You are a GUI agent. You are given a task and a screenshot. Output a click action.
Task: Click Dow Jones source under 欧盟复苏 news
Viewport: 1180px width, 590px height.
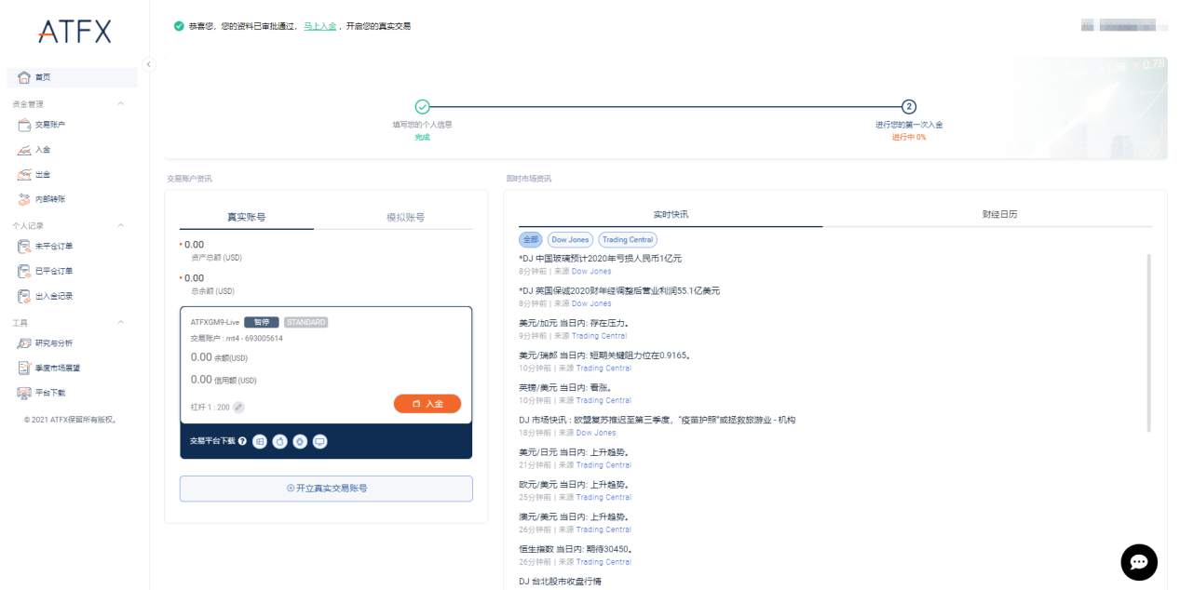click(x=596, y=433)
